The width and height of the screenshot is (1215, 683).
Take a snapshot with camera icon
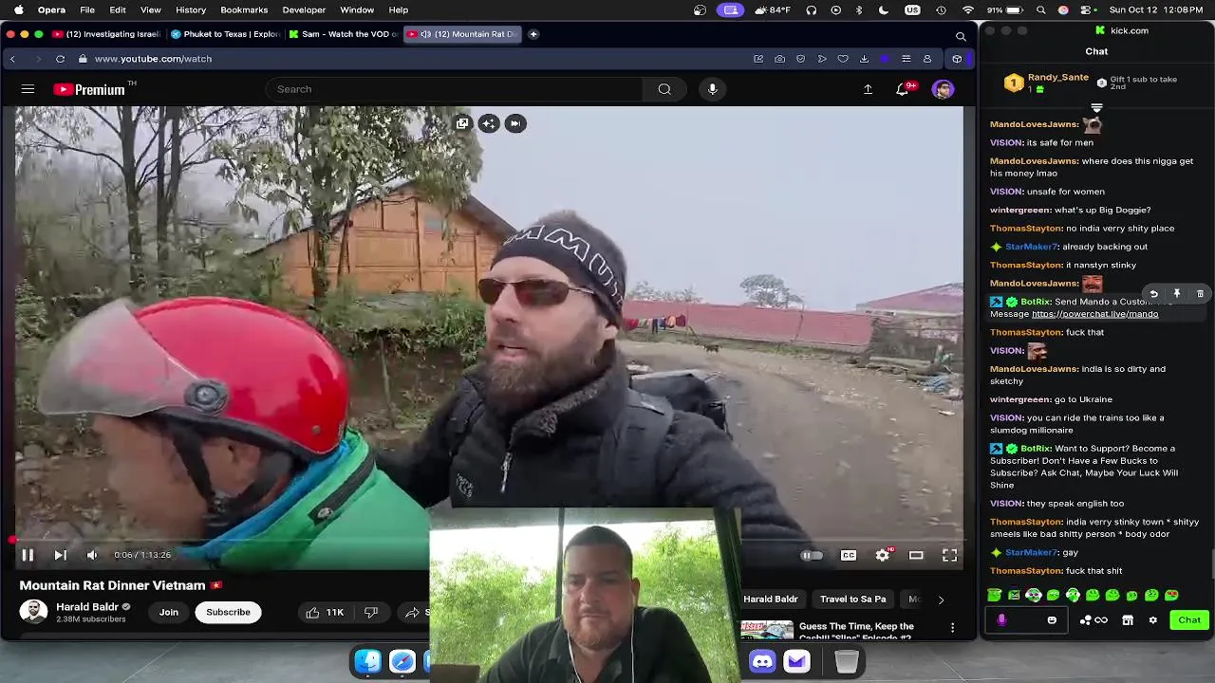pos(779,59)
